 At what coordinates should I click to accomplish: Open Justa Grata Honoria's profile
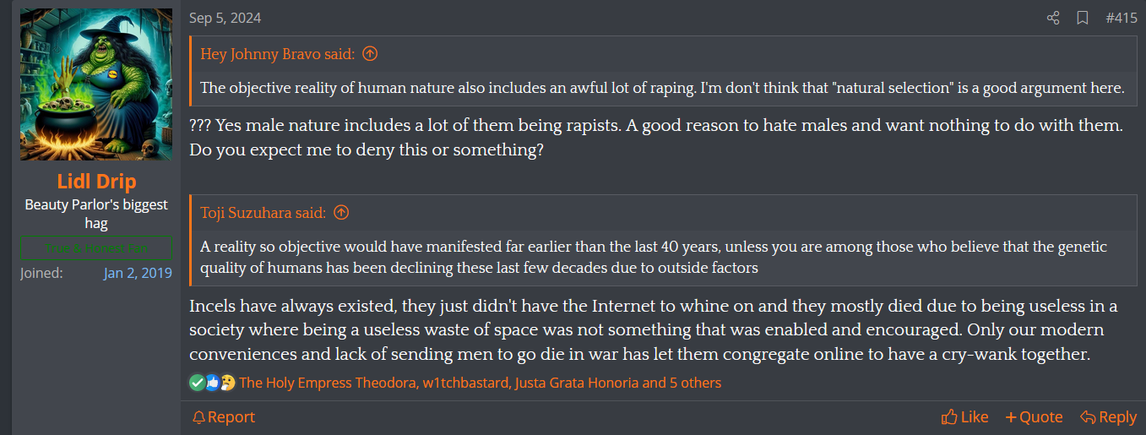click(577, 383)
